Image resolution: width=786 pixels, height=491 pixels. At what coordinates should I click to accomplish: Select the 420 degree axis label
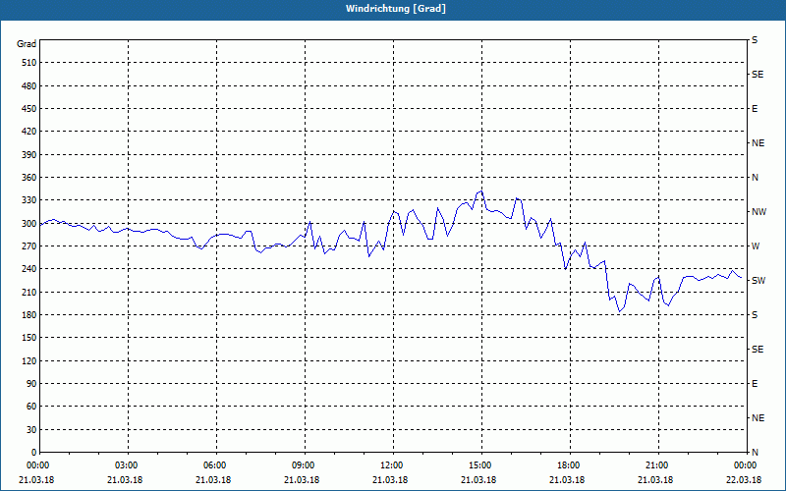point(29,132)
